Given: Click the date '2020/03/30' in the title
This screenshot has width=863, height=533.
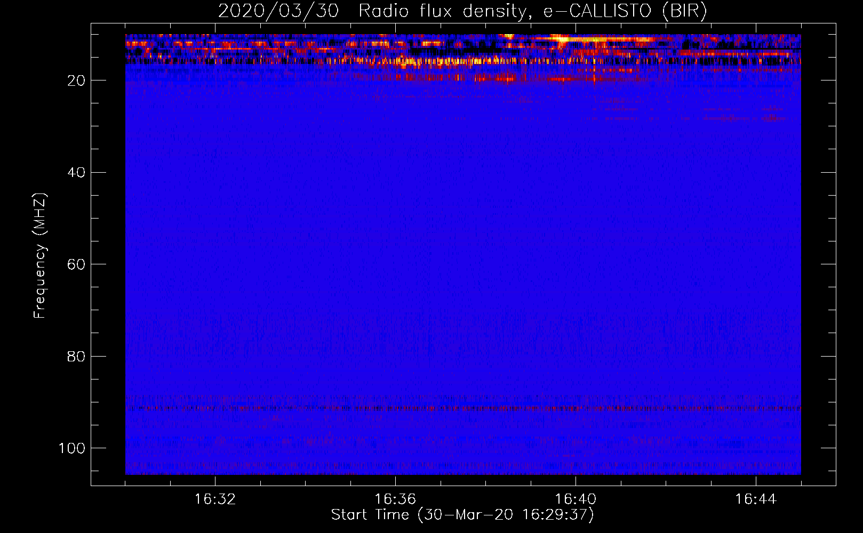Looking at the screenshot, I should click(278, 11).
